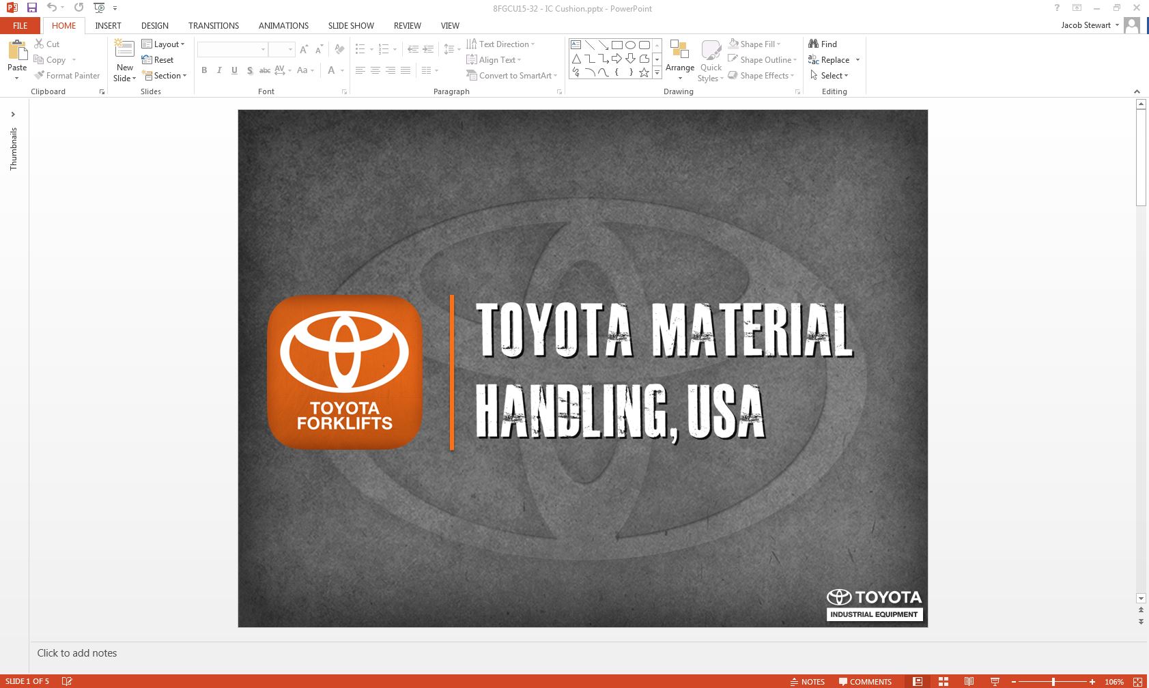1149x688 pixels.
Task: Fit slide to current window
Action: (x=1137, y=681)
